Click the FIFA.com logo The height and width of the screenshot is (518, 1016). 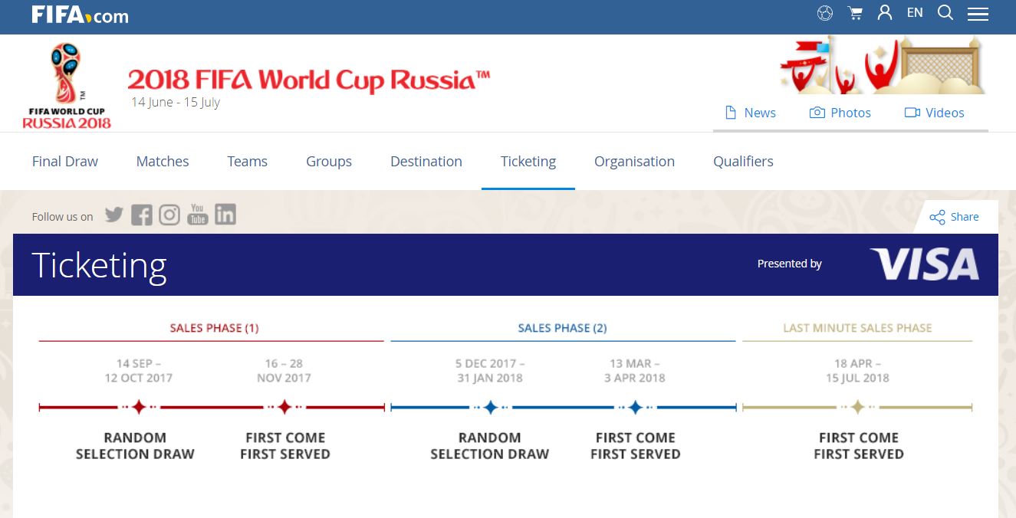point(80,15)
